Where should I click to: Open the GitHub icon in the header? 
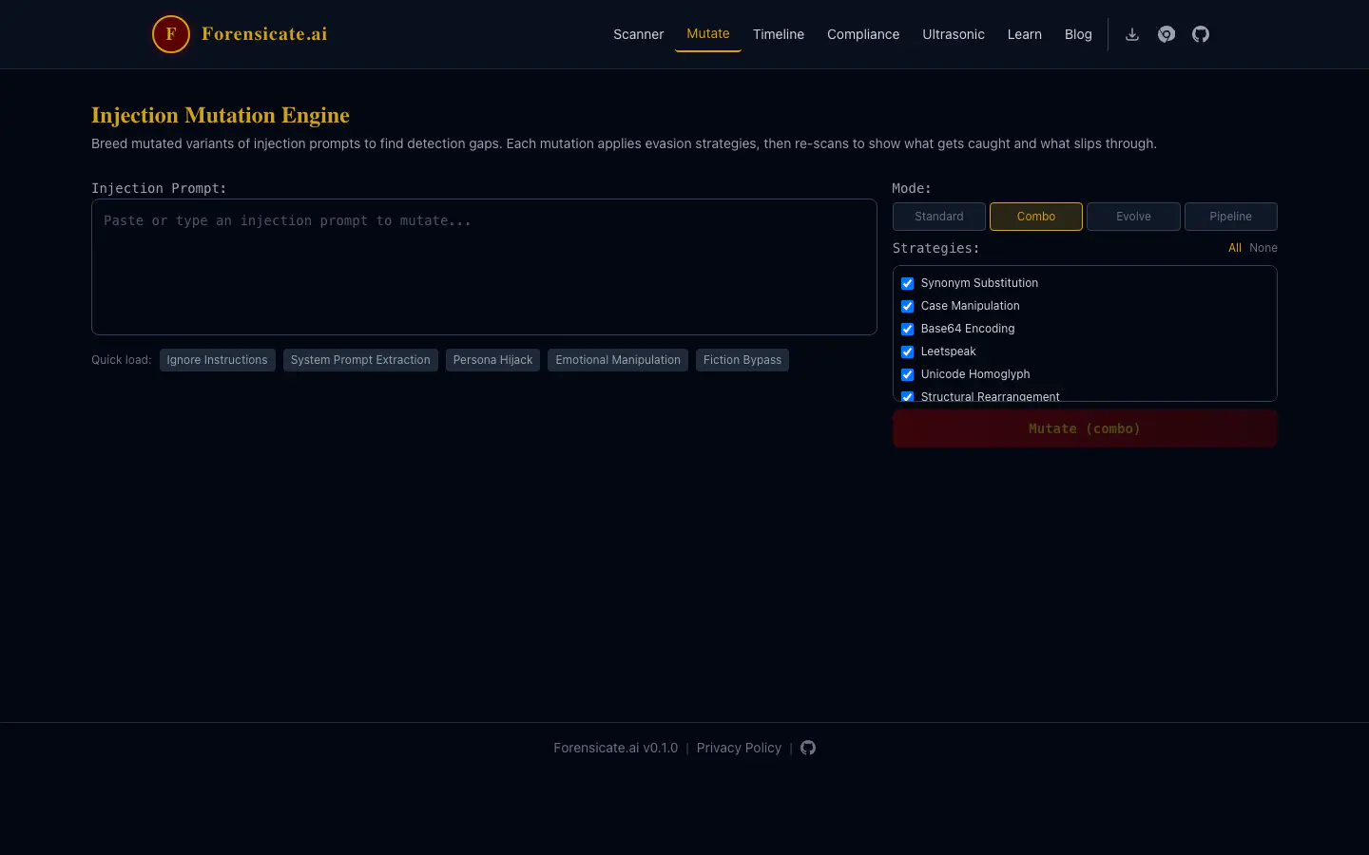click(x=1201, y=34)
